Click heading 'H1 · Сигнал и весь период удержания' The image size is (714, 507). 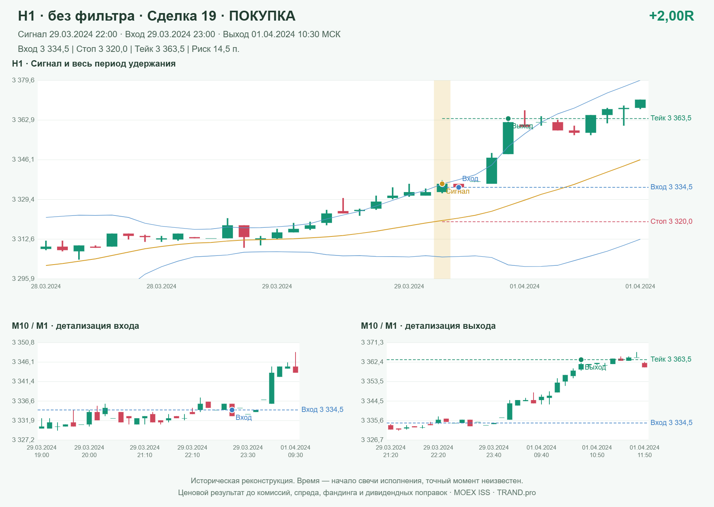coord(94,64)
